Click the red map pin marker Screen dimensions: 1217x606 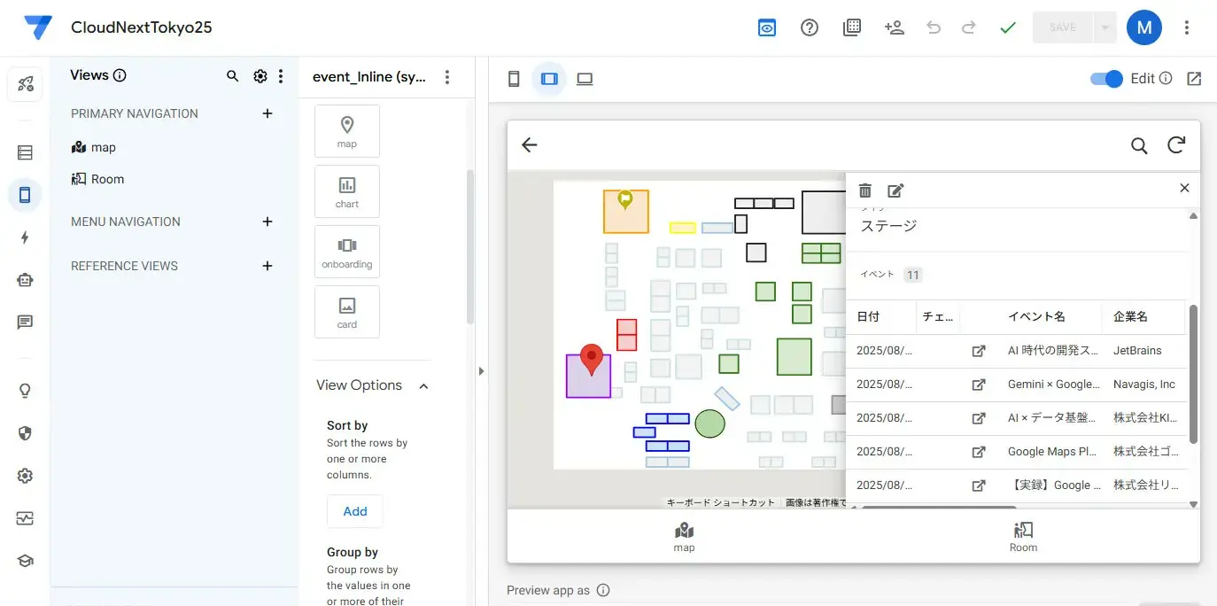pyautogui.click(x=592, y=360)
